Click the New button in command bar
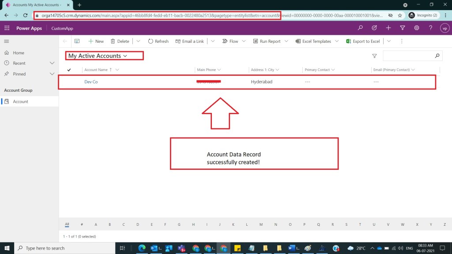Screen dimensions: 452x254 (x=96, y=41)
